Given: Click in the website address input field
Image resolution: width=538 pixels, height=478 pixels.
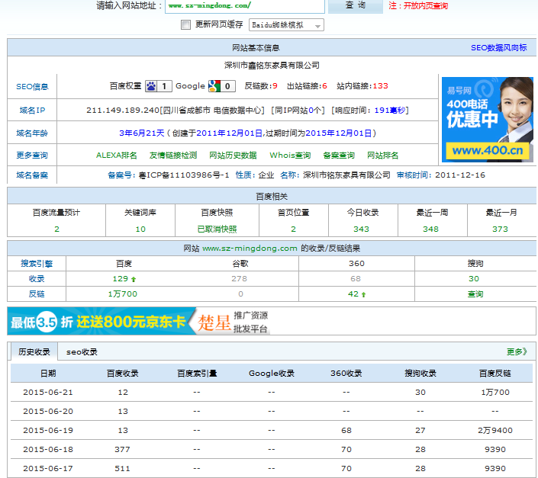Looking at the screenshot, I should pyautogui.click(x=244, y=5).
